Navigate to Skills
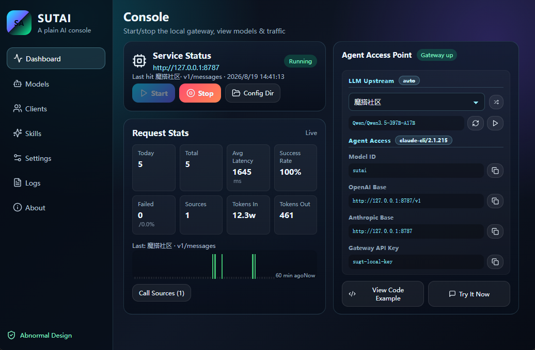535x350 pixels. click(56, 134)
